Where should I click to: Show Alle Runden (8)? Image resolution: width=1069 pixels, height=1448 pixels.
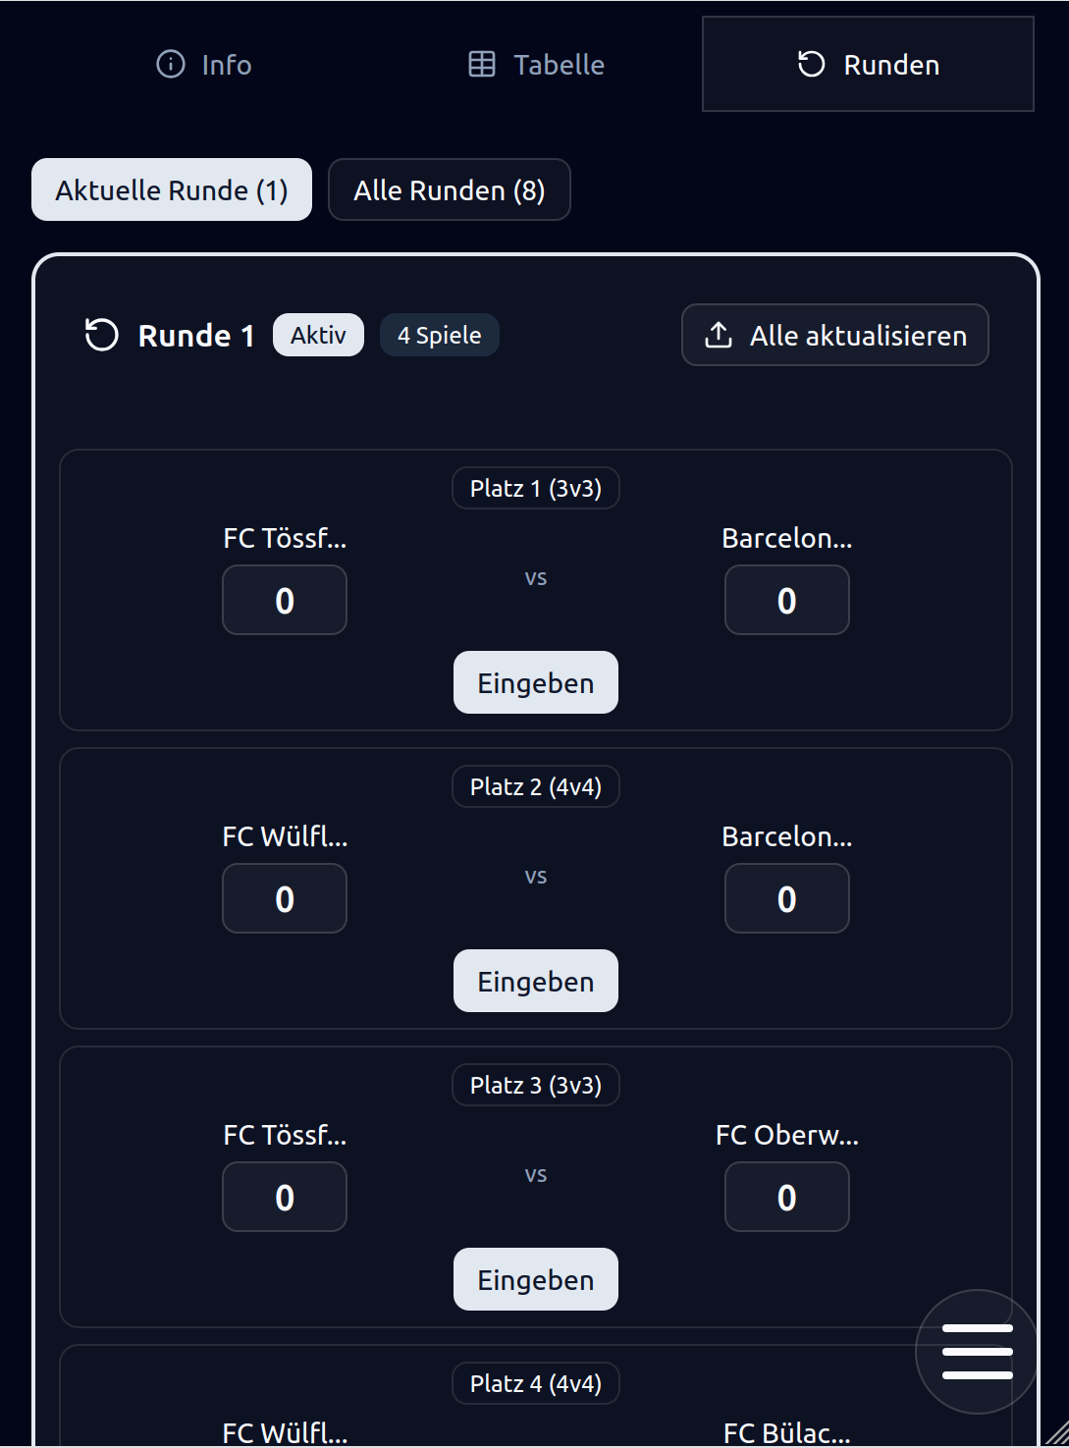[450, 190]
